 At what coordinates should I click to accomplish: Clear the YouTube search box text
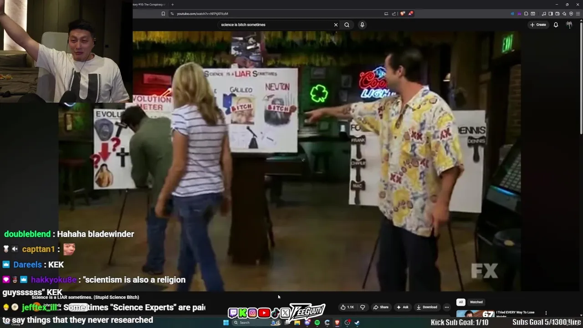pyautogui.click(x=336, y=25)
